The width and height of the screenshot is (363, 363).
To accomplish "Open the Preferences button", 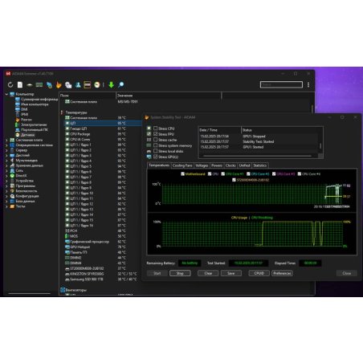I will click(x=282, y=273).
